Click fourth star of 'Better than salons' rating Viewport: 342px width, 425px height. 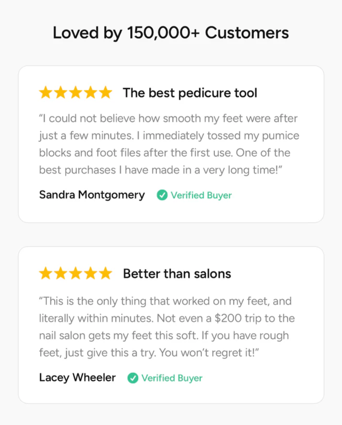coord(91,274)
